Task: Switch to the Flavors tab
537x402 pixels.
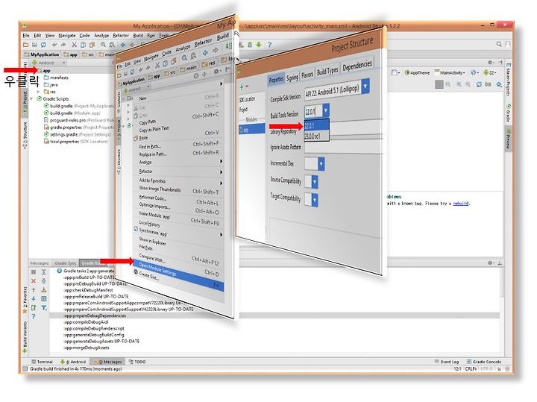Action: point(307,75)
